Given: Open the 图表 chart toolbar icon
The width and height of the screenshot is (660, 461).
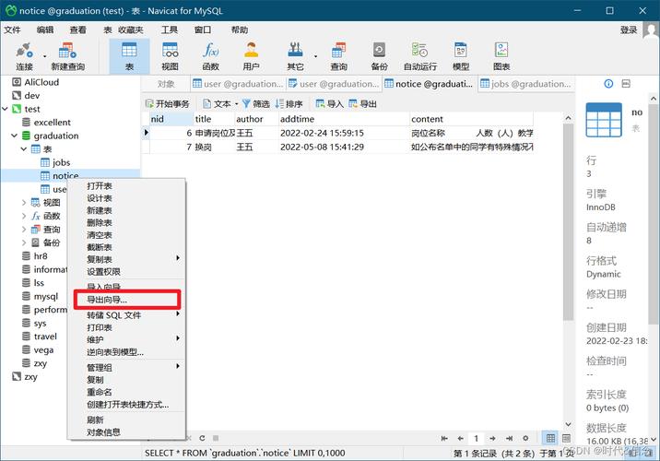Looking at the screenshot, I should point(501,56).
